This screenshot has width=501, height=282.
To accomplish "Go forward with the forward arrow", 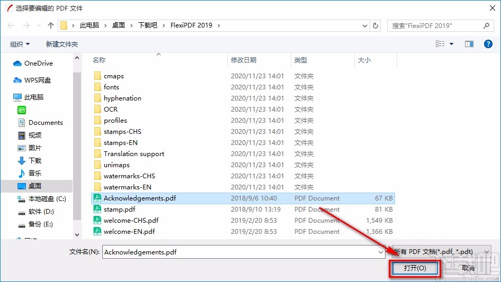I will pyautogui.click(x=26, y=25).
